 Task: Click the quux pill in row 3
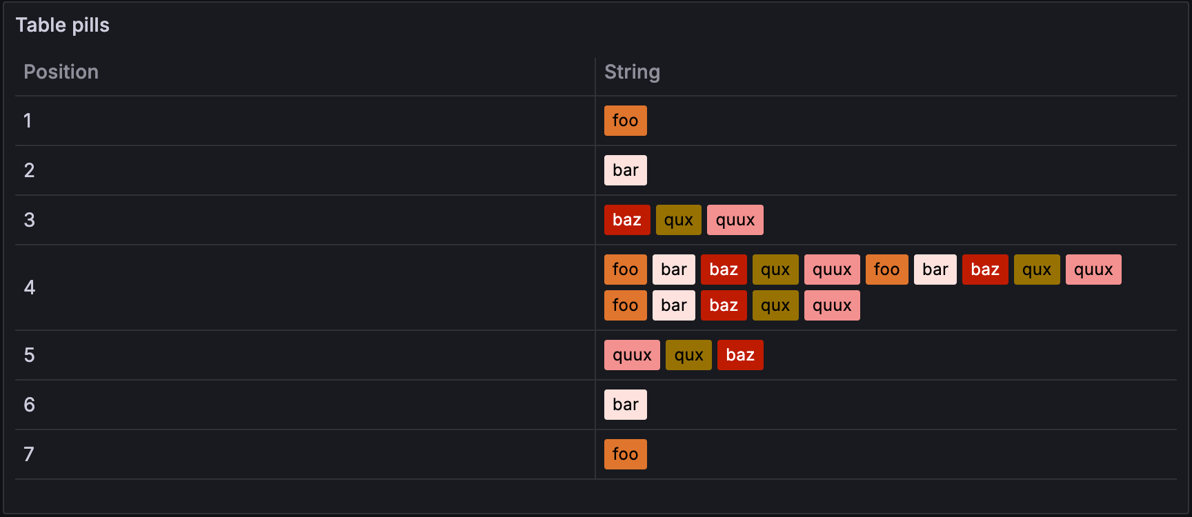click(x=735, y=220)
